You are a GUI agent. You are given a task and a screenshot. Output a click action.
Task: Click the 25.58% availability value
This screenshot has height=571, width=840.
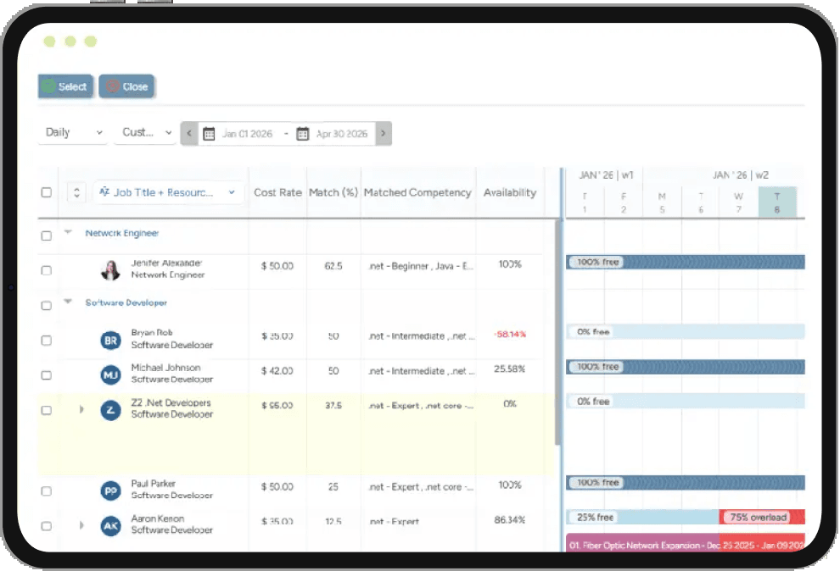coord(509,369)
